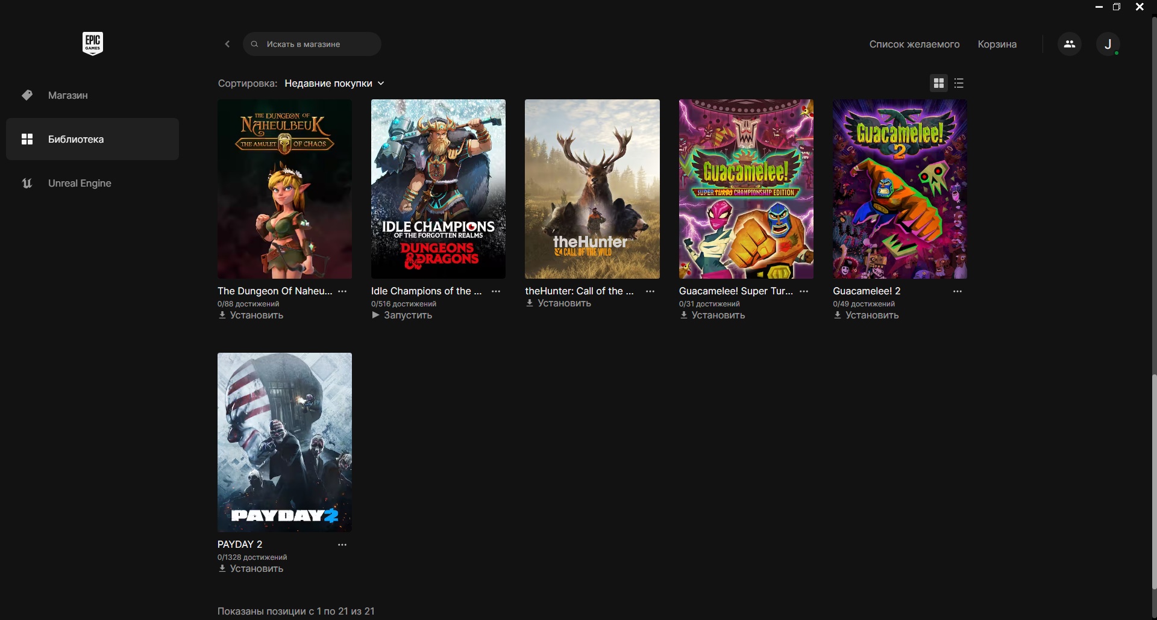
Task: Expand the Недавние покупки sort dropdown
Action: pos(334,83)
